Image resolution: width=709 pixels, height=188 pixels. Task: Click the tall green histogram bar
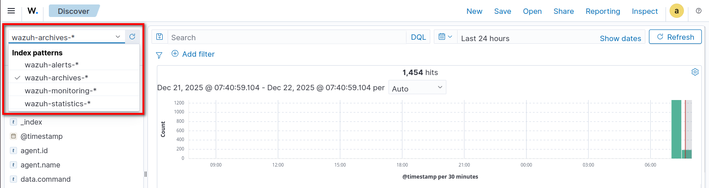pyautogui.click(x=676, y=130)
